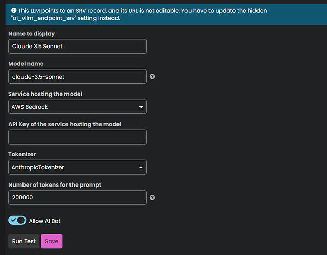
Task: Focus the Model name input field
Action: coord(77,77)
